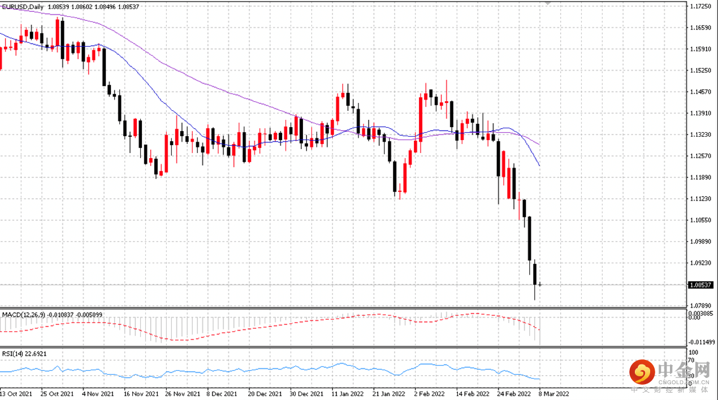Click the MACD scale value 0.003085

click(702, 313)
